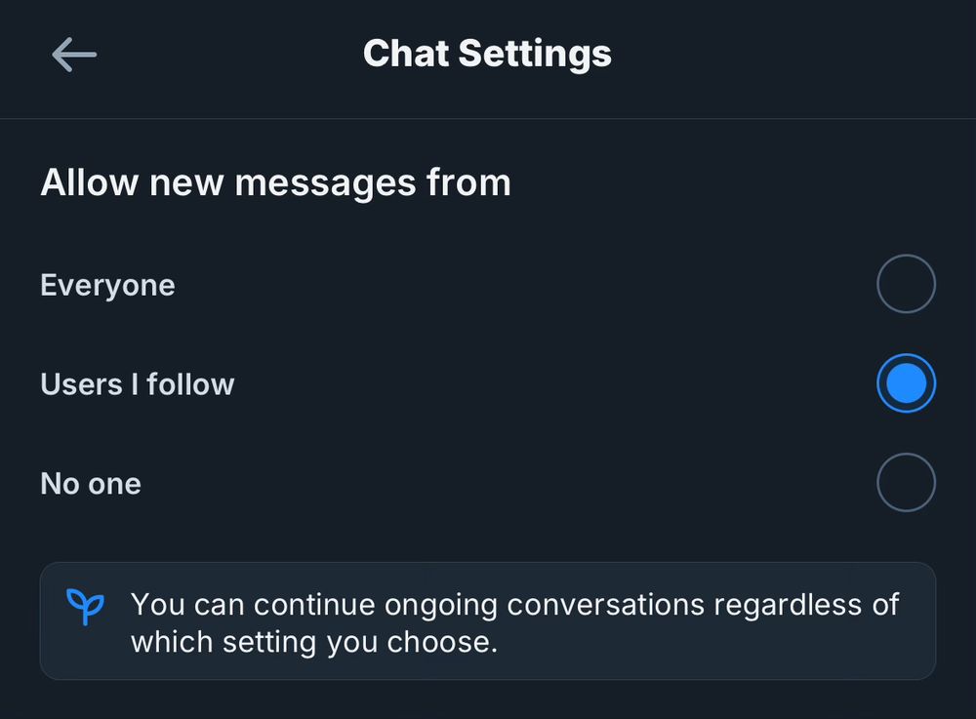Click the empty circle next to No one
The height and width of the screenshot is (719, 976).
(906, 482)
